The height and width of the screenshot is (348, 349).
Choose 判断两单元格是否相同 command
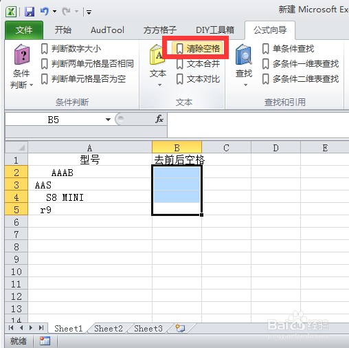pyautogui.click(x=87, y=64)
